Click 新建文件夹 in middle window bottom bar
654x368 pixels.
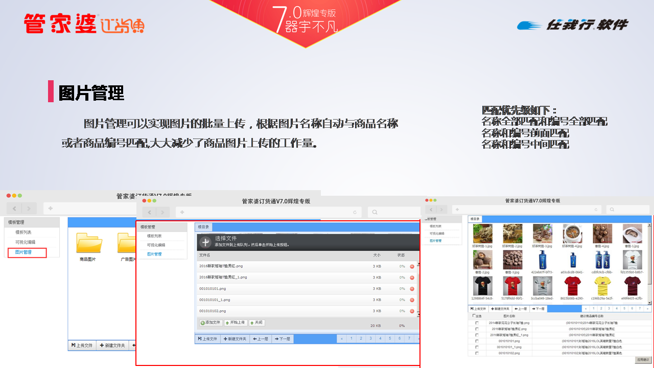point(235,339)
